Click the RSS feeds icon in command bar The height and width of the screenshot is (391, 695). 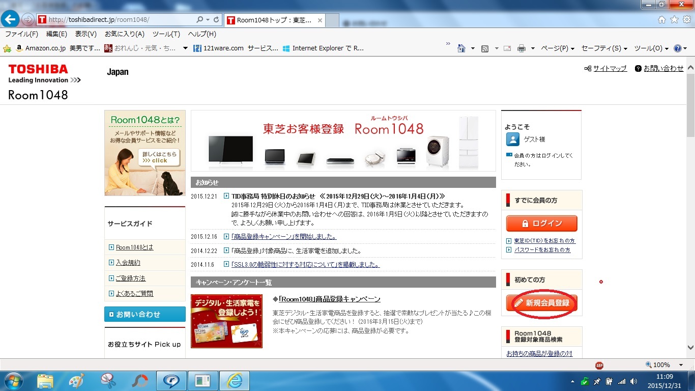pos(485,48)
